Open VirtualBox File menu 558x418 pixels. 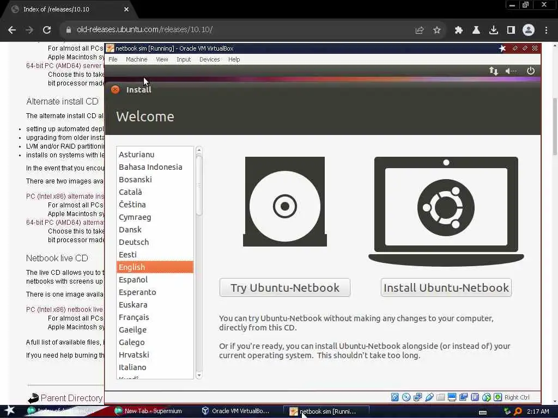coord(113,59)
